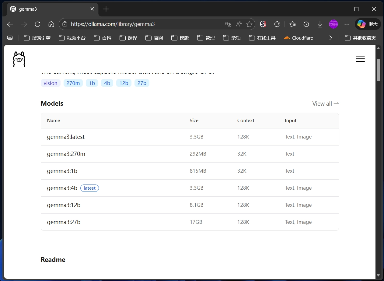Image resolution: width=384 pixels, height=281 pixels.
Task: Click the Readme heading
Action: coord(53,260)
